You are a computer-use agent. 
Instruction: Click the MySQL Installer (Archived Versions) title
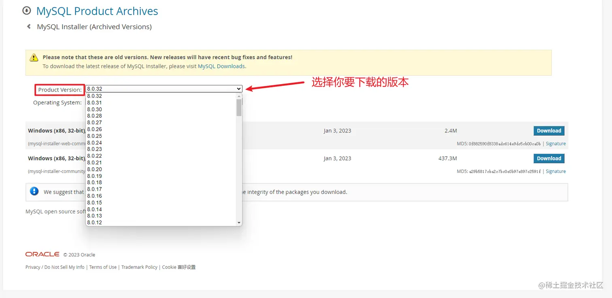94,27
